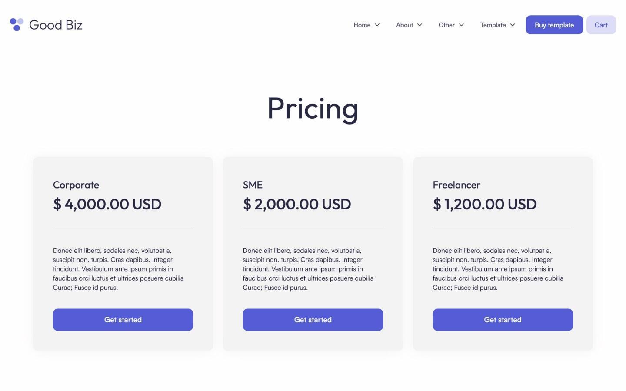Click the chevron icon next to Home
The height and width of the screenshot is (391, 626).
pyautogui.click(x=377, y=25)
